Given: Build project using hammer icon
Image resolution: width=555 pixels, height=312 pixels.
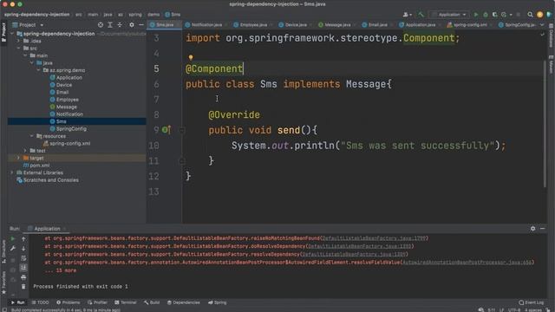Looking at the screenshot, I should 421,15.
